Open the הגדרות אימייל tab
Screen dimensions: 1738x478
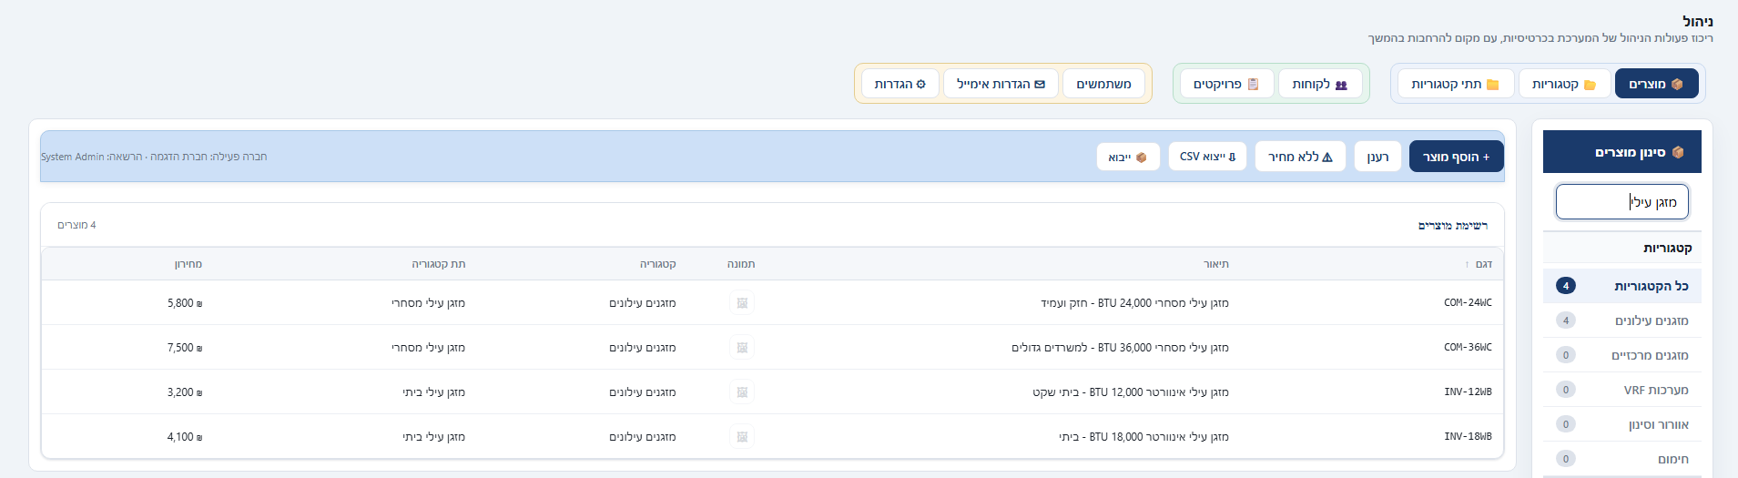click(1001, 84)
